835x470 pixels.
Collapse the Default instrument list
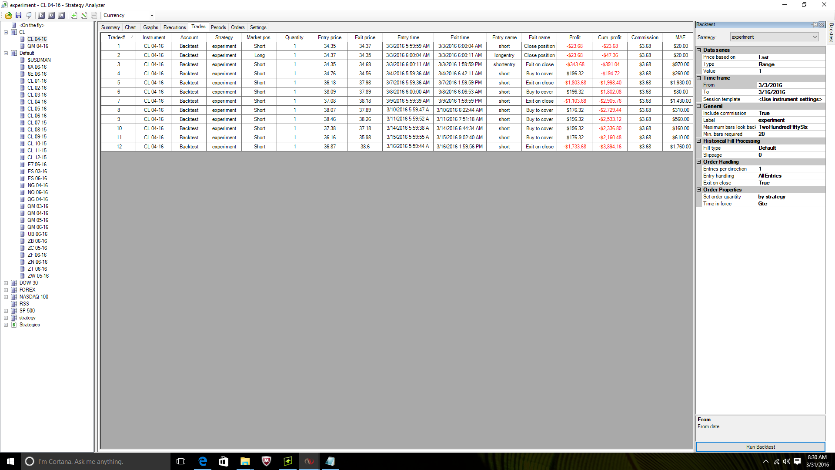6,53
